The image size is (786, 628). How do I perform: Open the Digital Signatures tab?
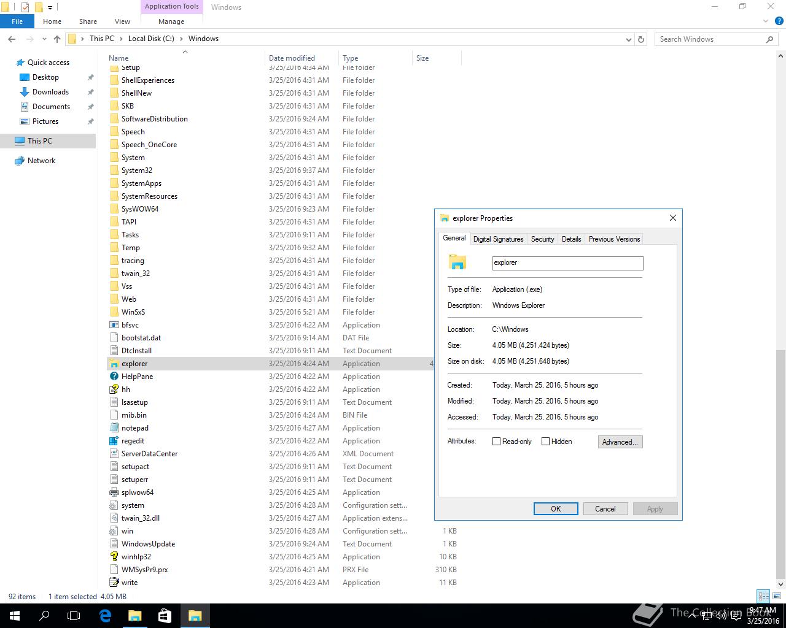coord(498,239)
